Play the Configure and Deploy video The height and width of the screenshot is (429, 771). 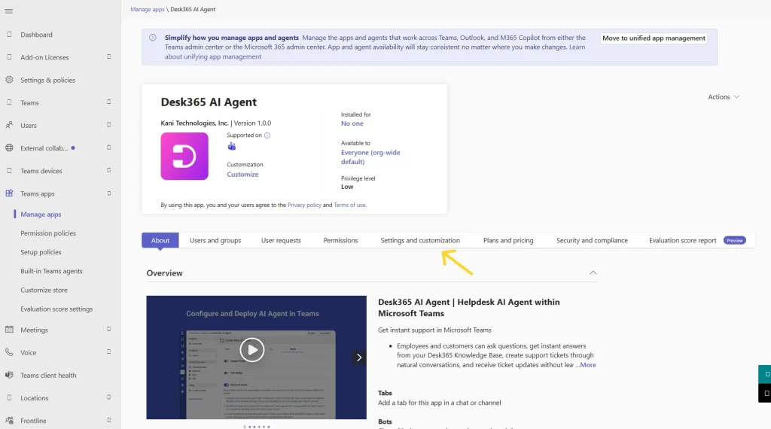coord(251,350)
